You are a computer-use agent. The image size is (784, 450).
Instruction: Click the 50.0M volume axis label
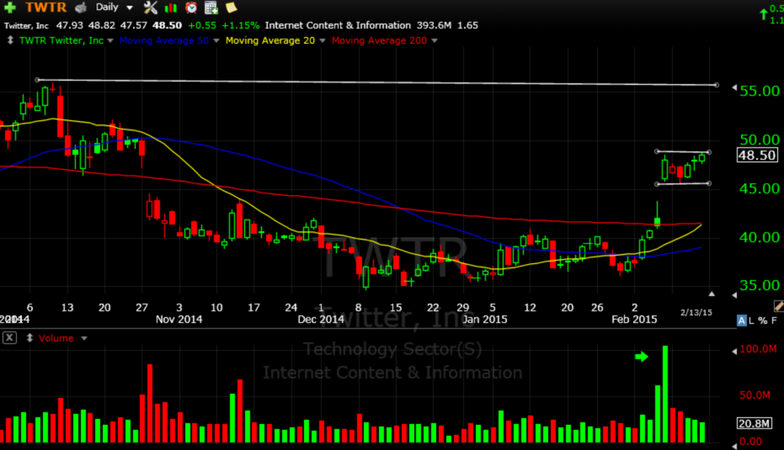pyautogui.click(x=755, y=395)
